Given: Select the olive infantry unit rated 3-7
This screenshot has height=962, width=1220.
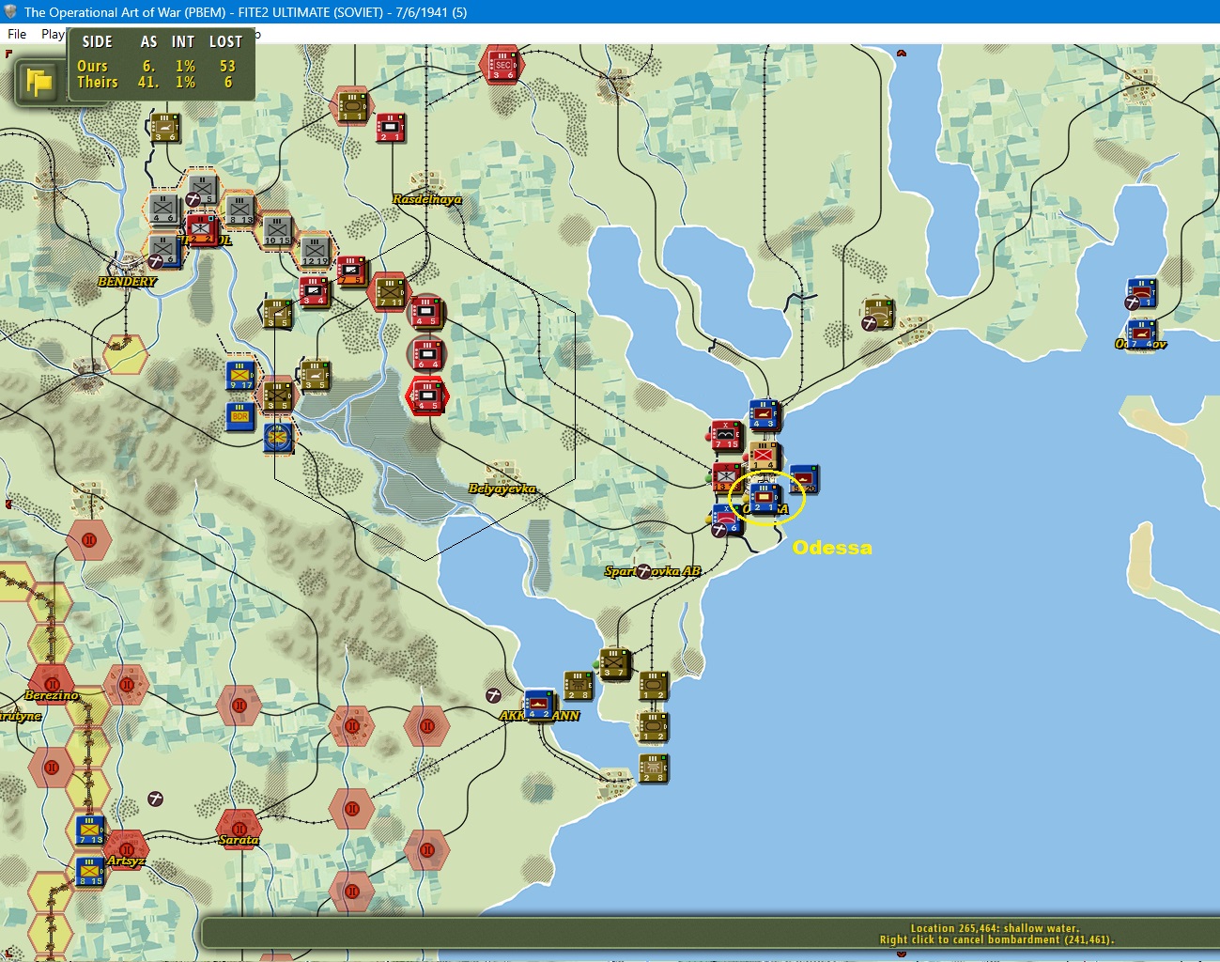Looking at the screenshot, I should click(615, 663).
